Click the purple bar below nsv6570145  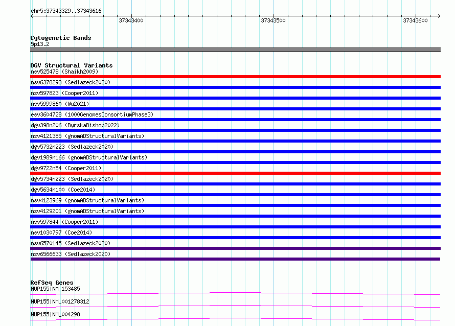coord(235,248)
